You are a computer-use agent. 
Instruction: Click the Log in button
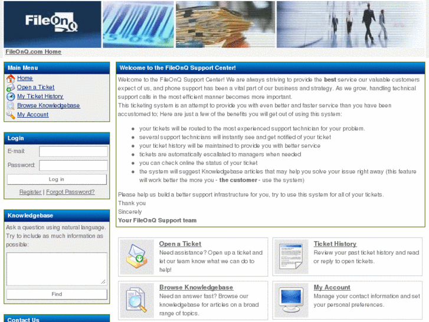coord(57,179)
